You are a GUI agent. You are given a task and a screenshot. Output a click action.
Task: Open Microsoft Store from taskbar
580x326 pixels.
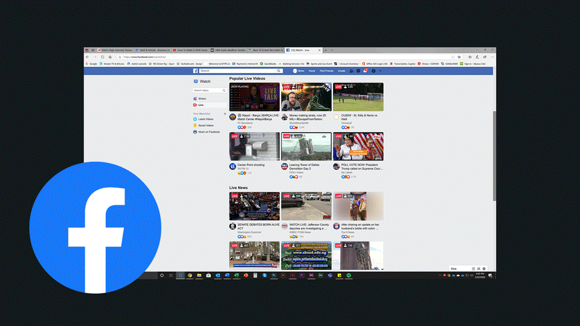pos(208,275)
